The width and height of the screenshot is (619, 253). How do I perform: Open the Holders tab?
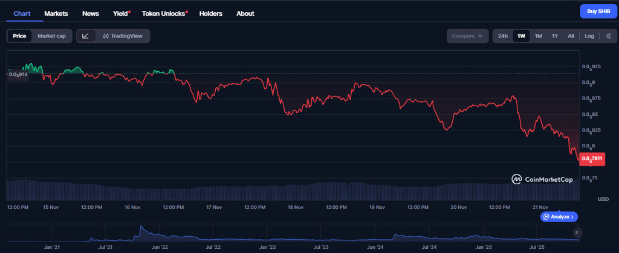tap(210, 13)
